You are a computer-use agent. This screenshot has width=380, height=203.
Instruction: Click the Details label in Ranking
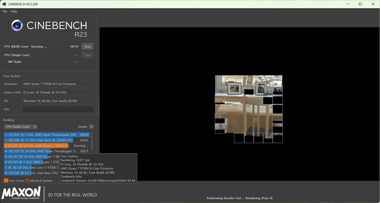click(x=83, y=127)
